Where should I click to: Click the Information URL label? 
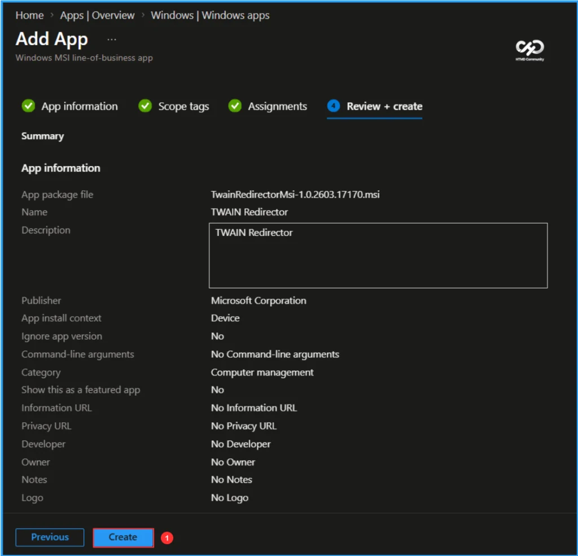[x=56, y=408]
